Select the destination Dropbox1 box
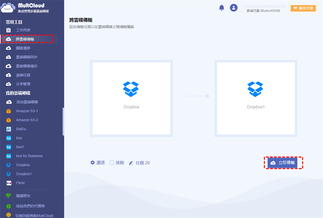Viewport: 323px width, 218px height. (256, 98)
